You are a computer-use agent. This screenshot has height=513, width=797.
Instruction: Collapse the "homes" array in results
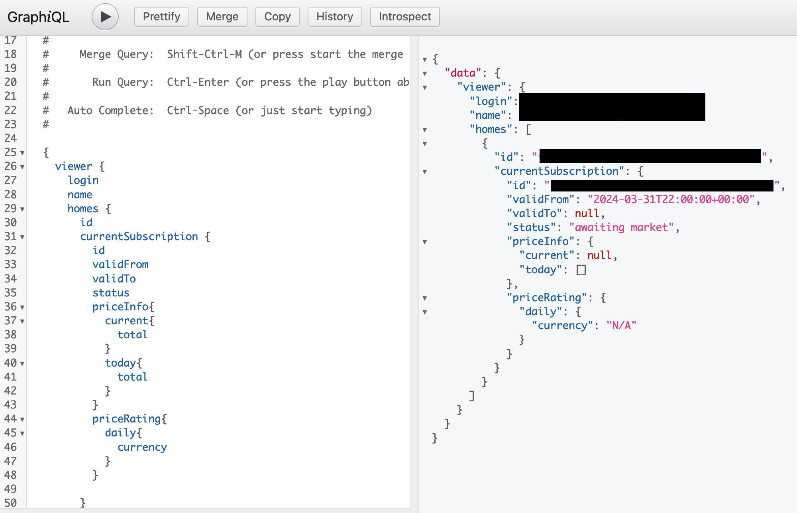click(x=425, y=130)
